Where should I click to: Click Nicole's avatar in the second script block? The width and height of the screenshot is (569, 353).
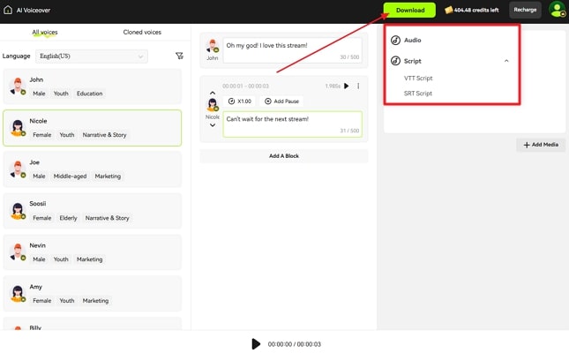pos(213,105)
